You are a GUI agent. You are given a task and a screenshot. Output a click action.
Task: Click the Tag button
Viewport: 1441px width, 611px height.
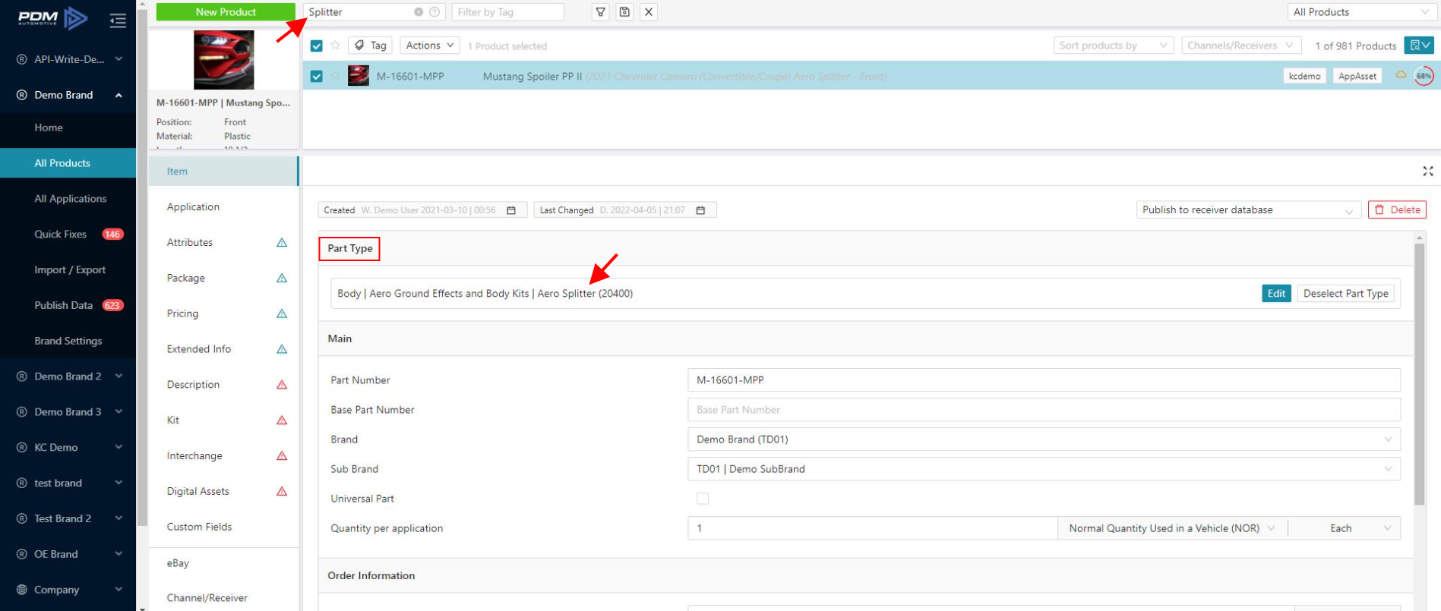(370, 46)
